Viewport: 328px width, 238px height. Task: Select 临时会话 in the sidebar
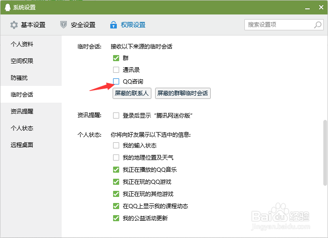[x=31, y=94]
